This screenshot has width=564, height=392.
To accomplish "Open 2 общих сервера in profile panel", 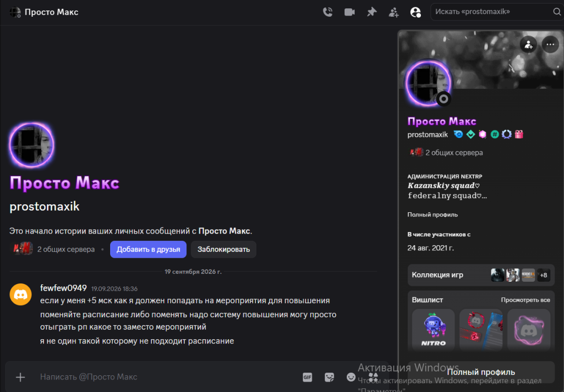I will coord(446,153).
